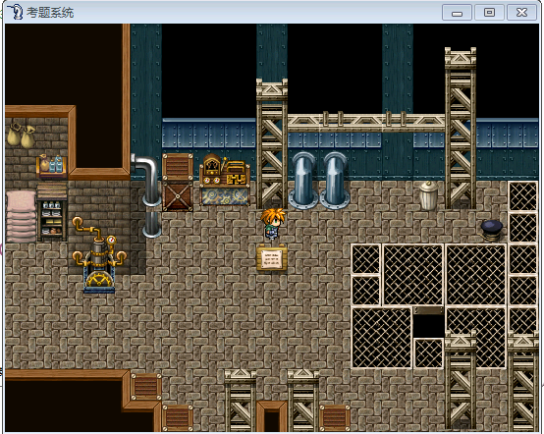Click the orange-haired hero character

[273, 224]
